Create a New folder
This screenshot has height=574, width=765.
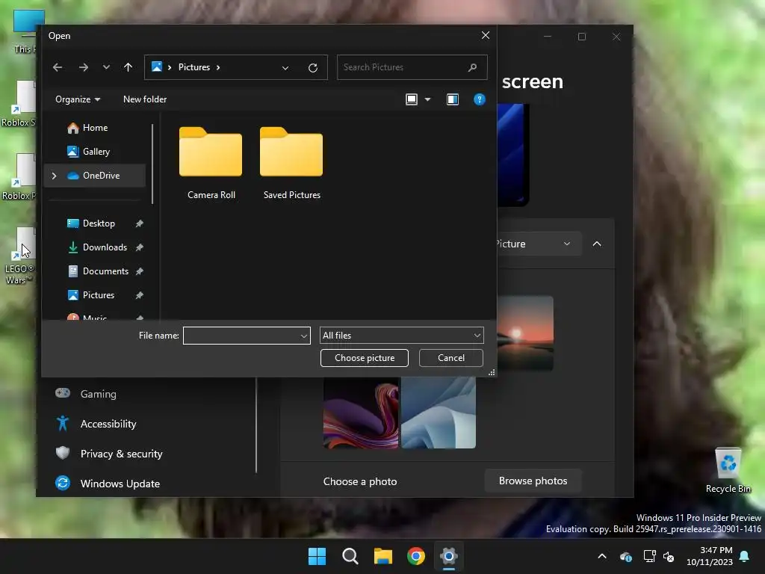pyautogui.click(x=145, y=99)
